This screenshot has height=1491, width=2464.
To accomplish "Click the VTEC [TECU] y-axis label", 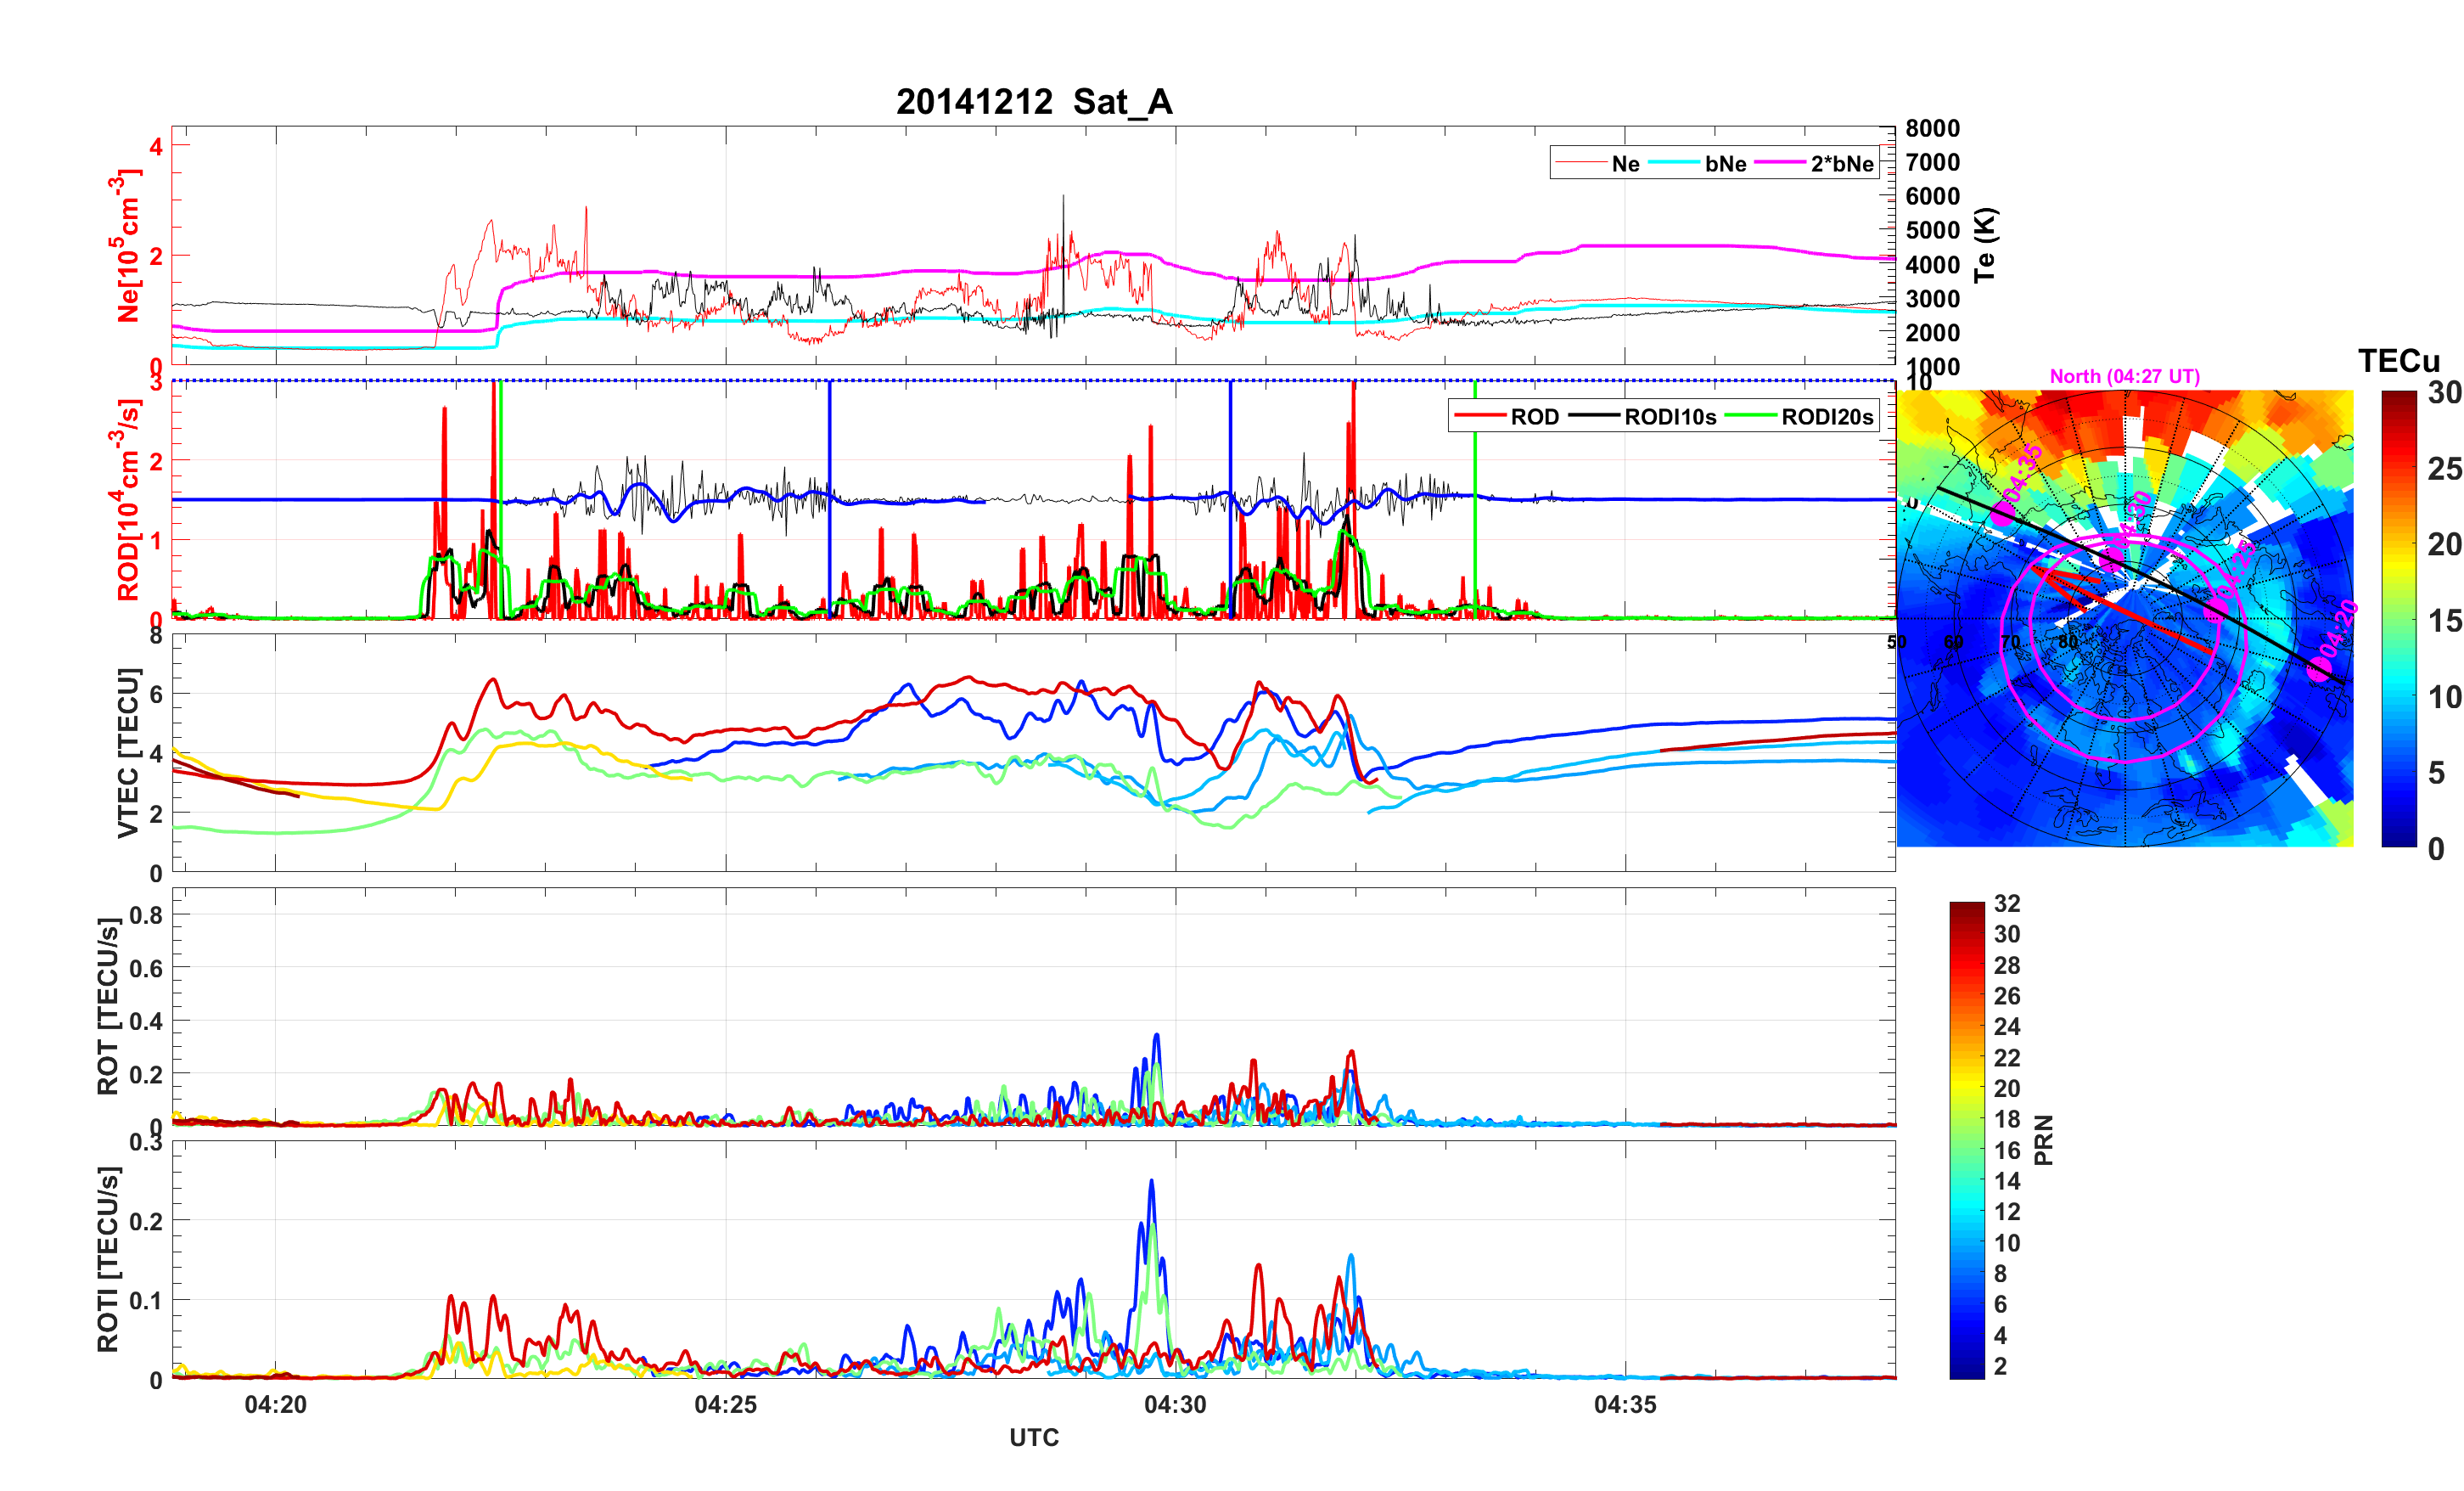I will pyautogui.click(x=128, y=752).
